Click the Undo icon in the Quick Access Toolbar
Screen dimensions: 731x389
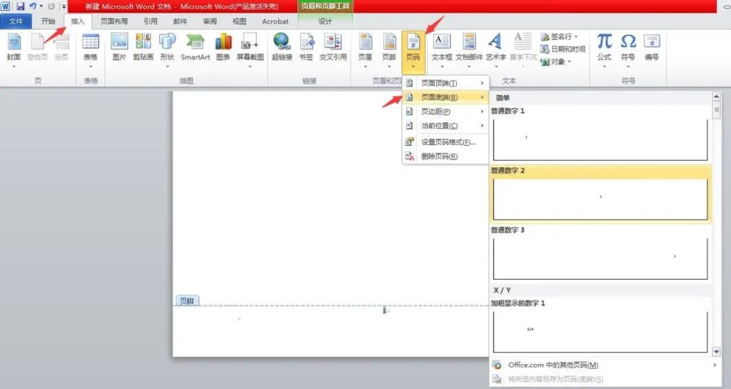point(33,7)
